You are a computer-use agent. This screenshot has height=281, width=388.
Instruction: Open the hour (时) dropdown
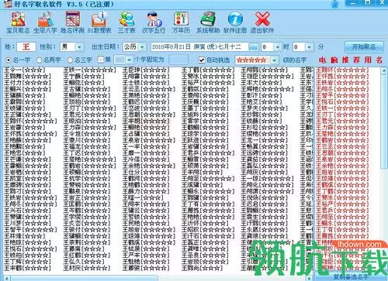(x=277, y=47)
